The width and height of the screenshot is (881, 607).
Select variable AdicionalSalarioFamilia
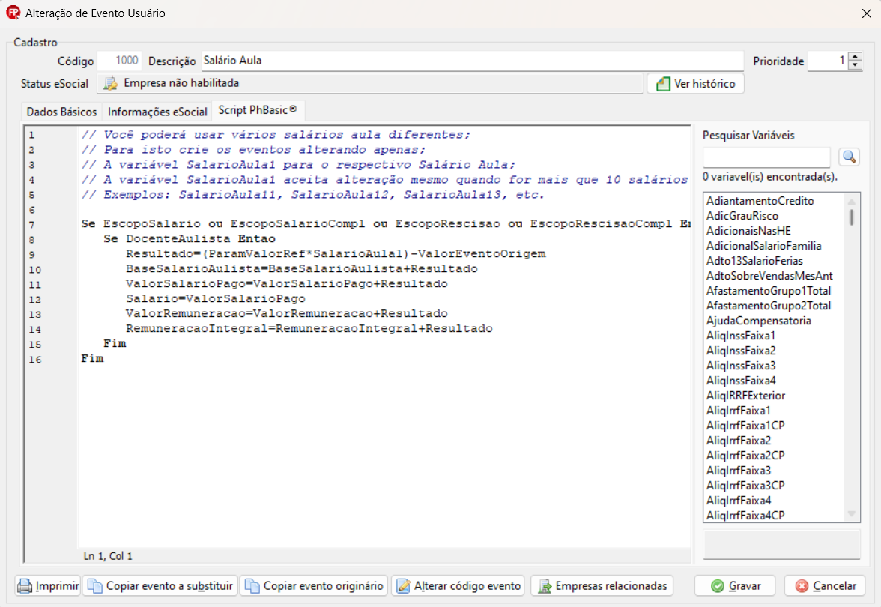coord(763,246)
